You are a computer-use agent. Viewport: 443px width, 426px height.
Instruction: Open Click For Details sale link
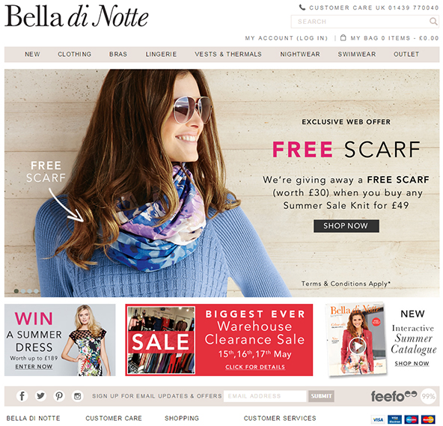(255, 367)
